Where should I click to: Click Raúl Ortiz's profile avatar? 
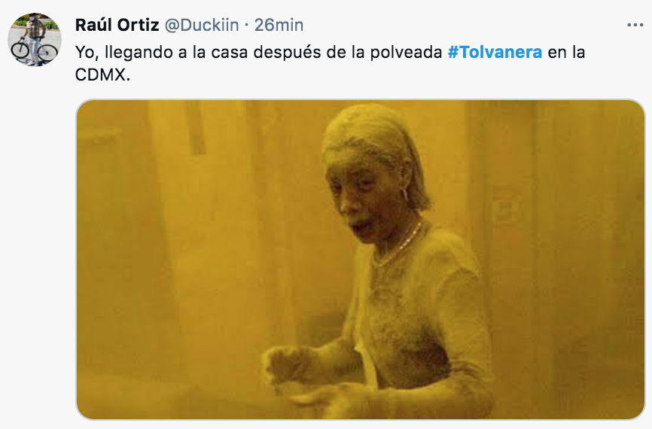(x=35, y=39)
